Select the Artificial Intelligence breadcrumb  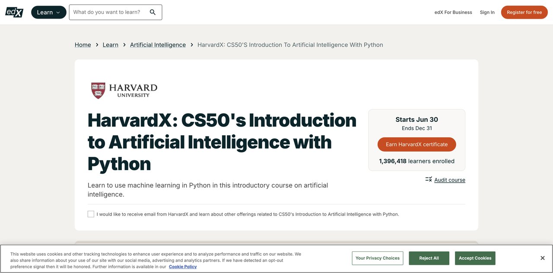158,44
